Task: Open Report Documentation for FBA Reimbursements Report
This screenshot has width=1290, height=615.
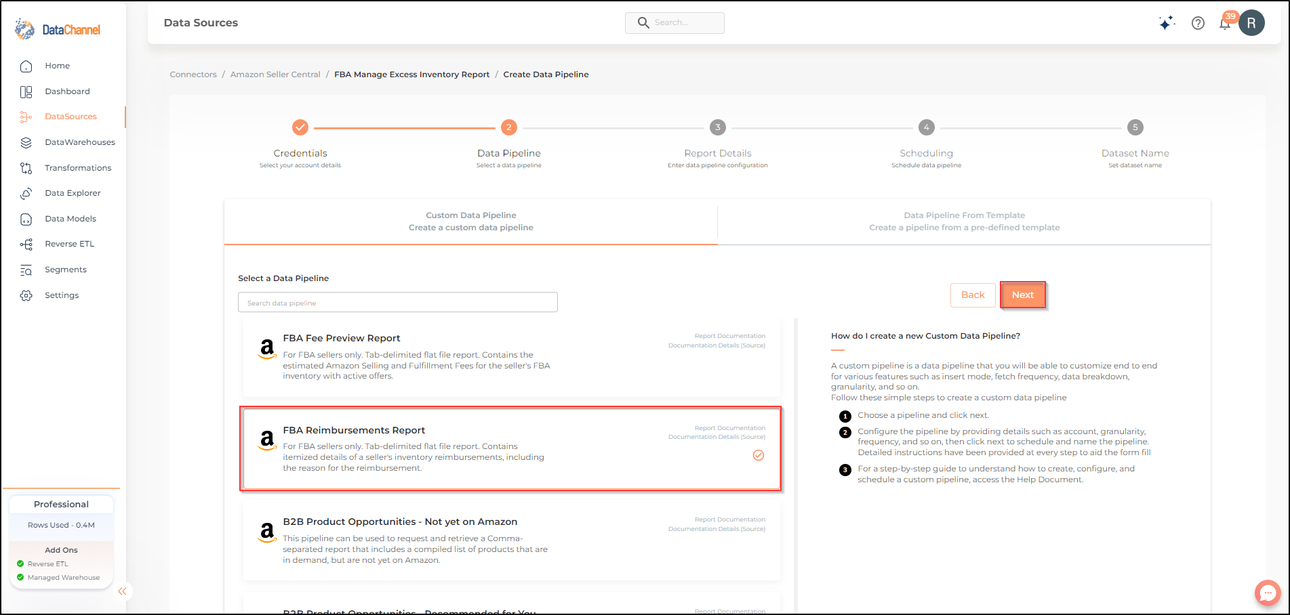Action: tap(730, 428)
